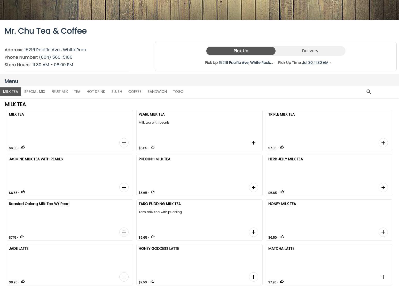Add TRIPLE MILK TEA using plus icon
Image resolution: width=399 pixels, height=287 pixels.
(383, 143)
